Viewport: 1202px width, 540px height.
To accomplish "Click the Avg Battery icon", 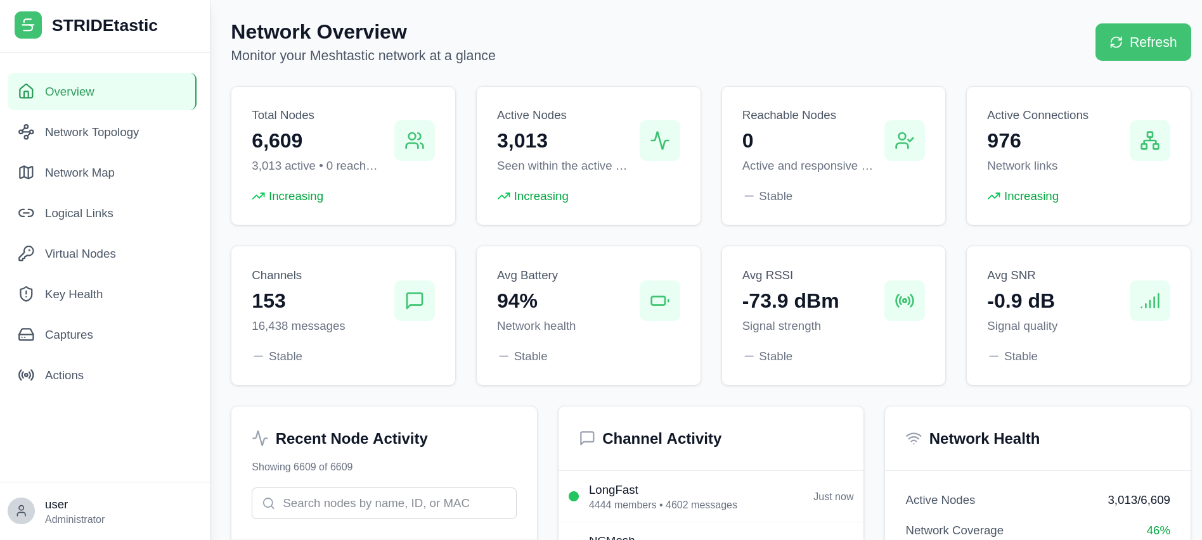I will click(x=660, y=301).
